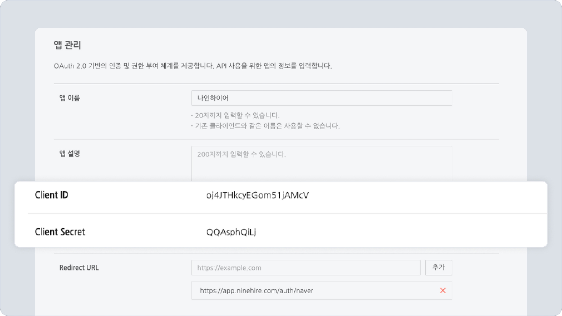Click the 앱 설명 field label

click(69, 154)
